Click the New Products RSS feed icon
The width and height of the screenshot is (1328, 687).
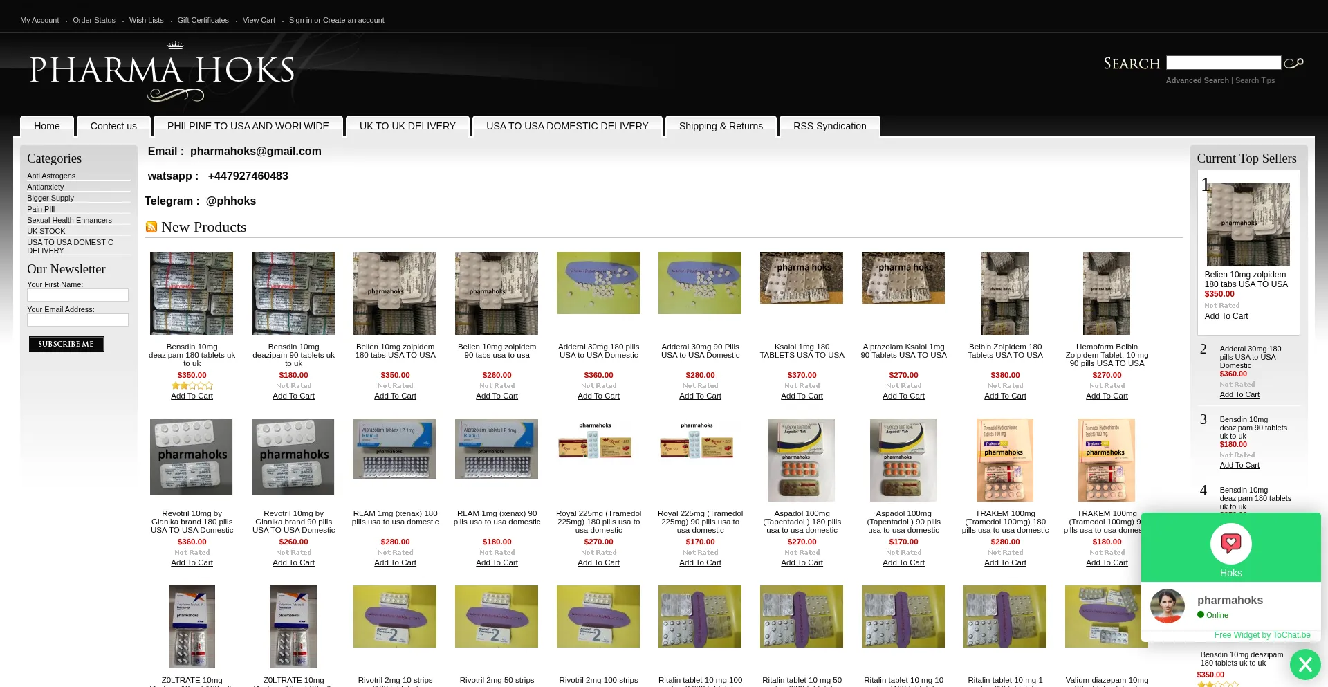(151, 227)
